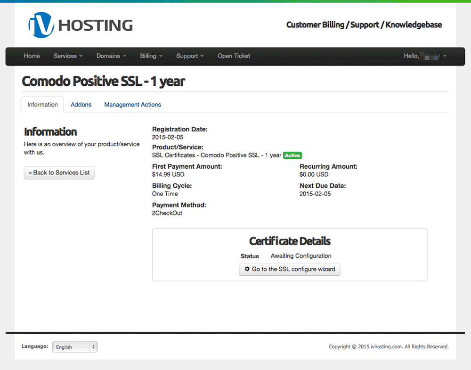The image size is (471, 370).
Task: Expand the Domains dropdown menu
Action: (x=111, y=56)
